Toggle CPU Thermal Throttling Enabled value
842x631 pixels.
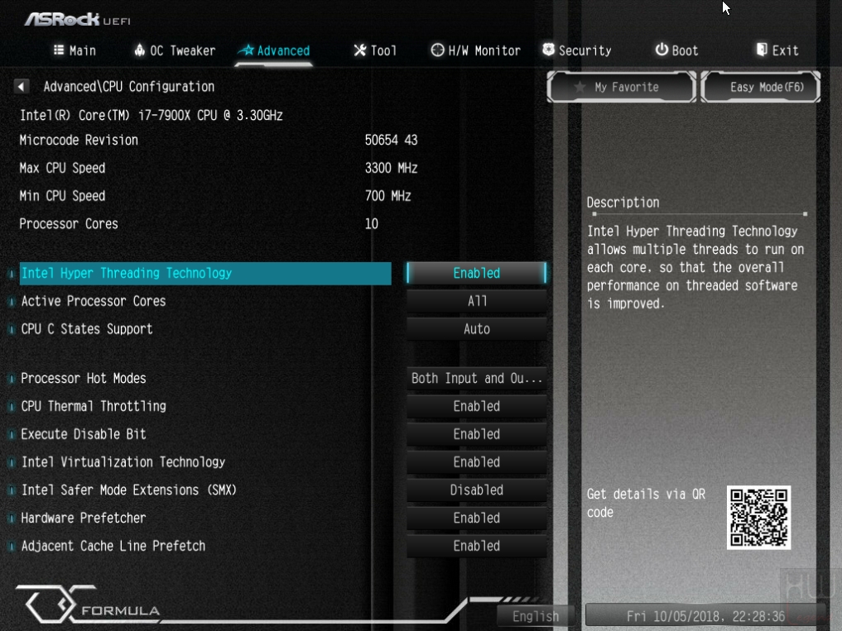476,406
